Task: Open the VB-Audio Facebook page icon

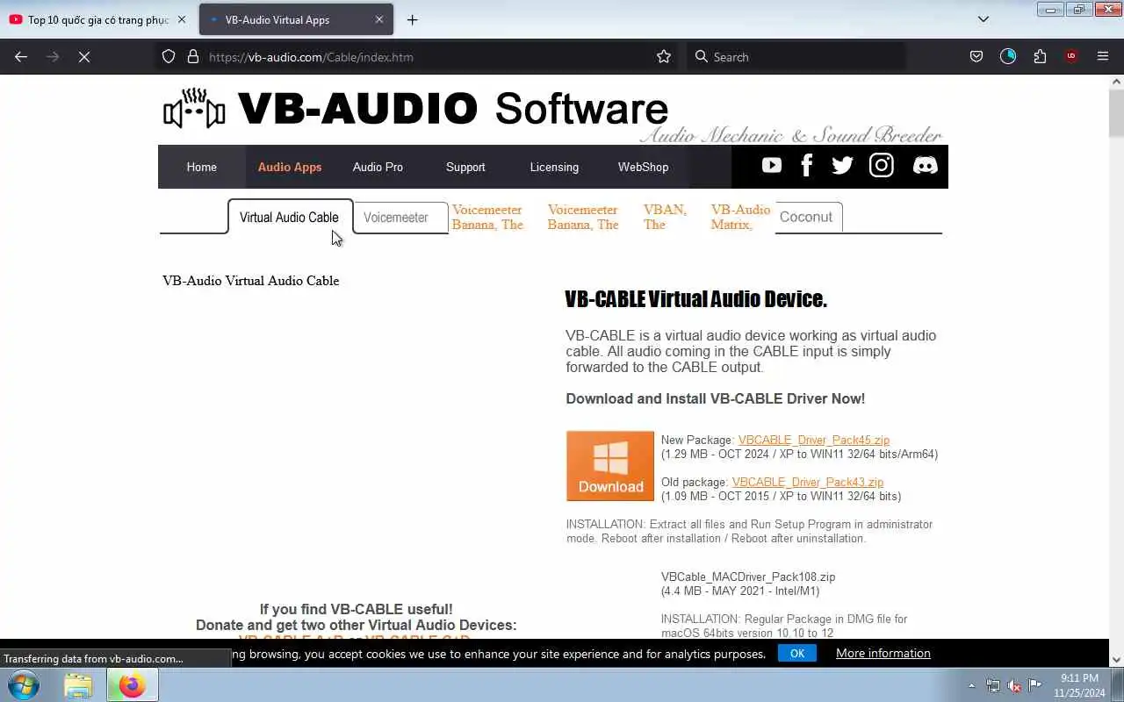Action: [806, 165]
